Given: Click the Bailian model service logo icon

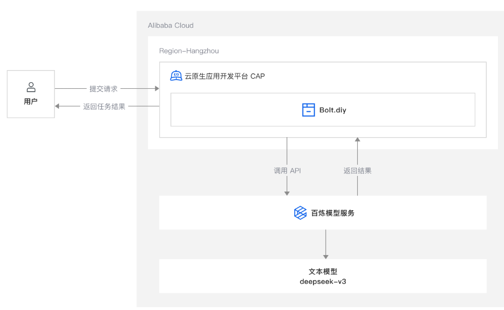Looking at the screenshot, I should 300,213.
